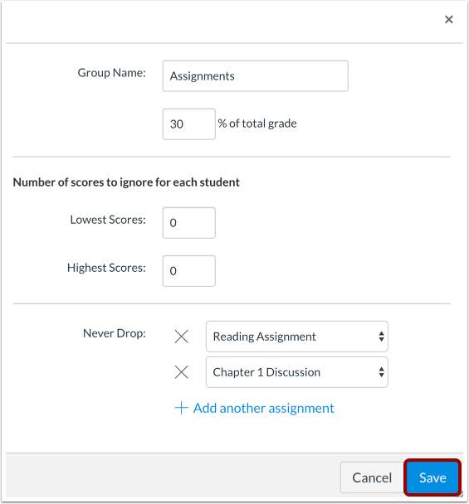Click the Group Name label

click(112, 73)
